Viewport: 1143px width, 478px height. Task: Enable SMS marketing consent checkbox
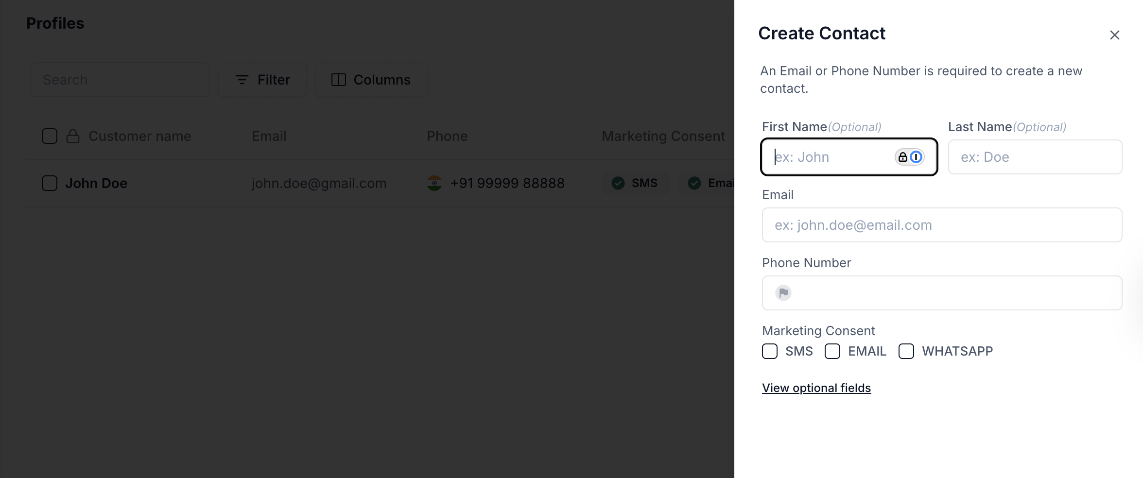770,351
